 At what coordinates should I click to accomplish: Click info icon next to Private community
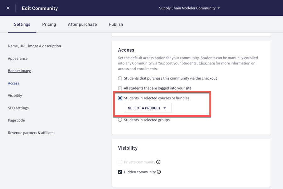click(158, 162)
